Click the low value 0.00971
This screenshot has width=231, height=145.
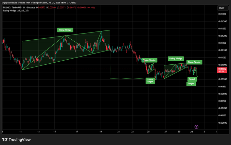tap(62, 7)
